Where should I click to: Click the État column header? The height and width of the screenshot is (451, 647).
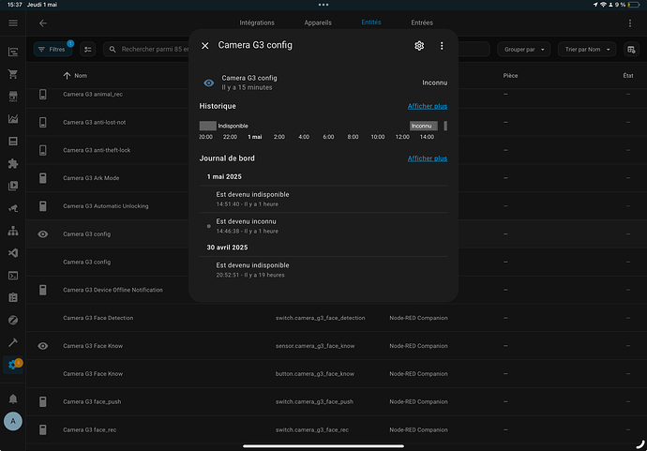[628, 76]
